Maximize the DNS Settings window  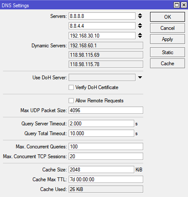(x=176, y=5)
